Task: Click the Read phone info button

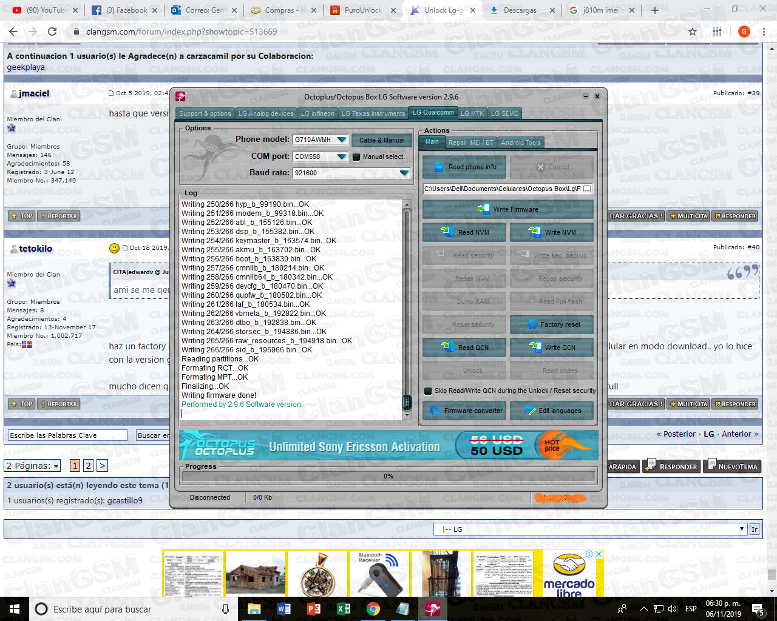Action: pos(464,167)
